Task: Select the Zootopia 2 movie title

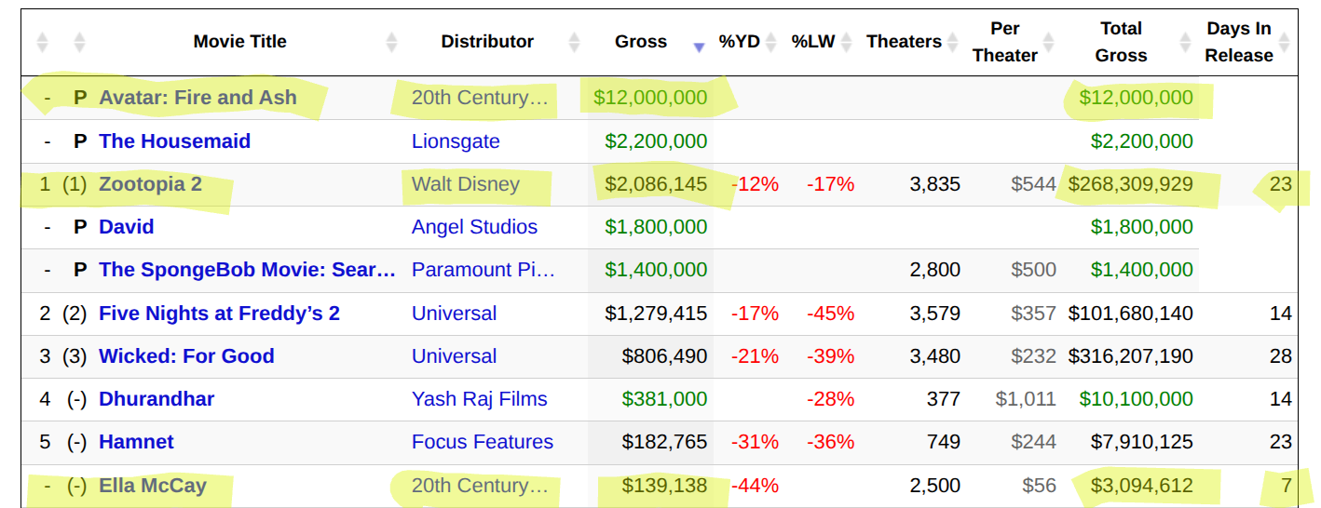Action: click(x=150, y=184)
